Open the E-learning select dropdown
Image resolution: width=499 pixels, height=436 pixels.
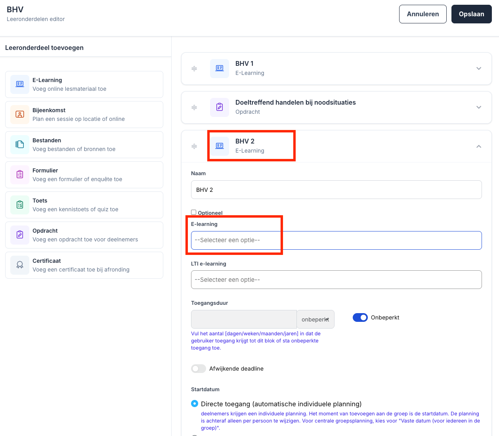(x=336, y=240)
